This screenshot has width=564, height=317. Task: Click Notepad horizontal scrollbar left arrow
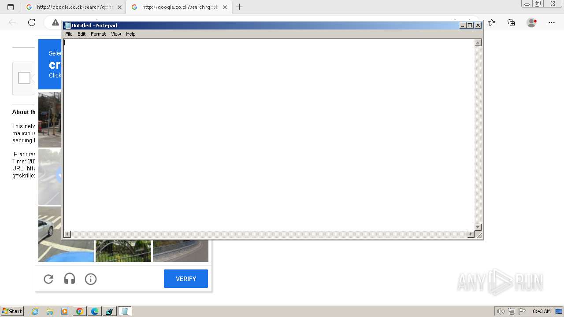67,234
